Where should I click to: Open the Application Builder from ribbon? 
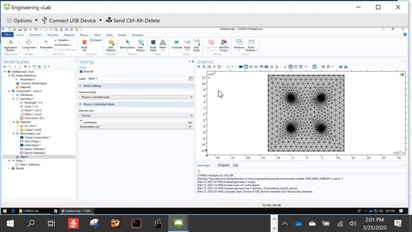(x=10, y=45)
